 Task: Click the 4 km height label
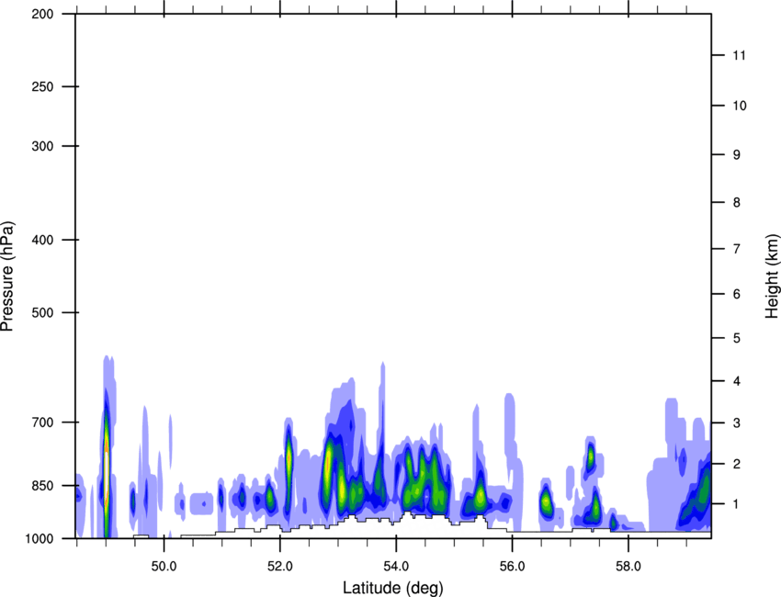[737, 381]
